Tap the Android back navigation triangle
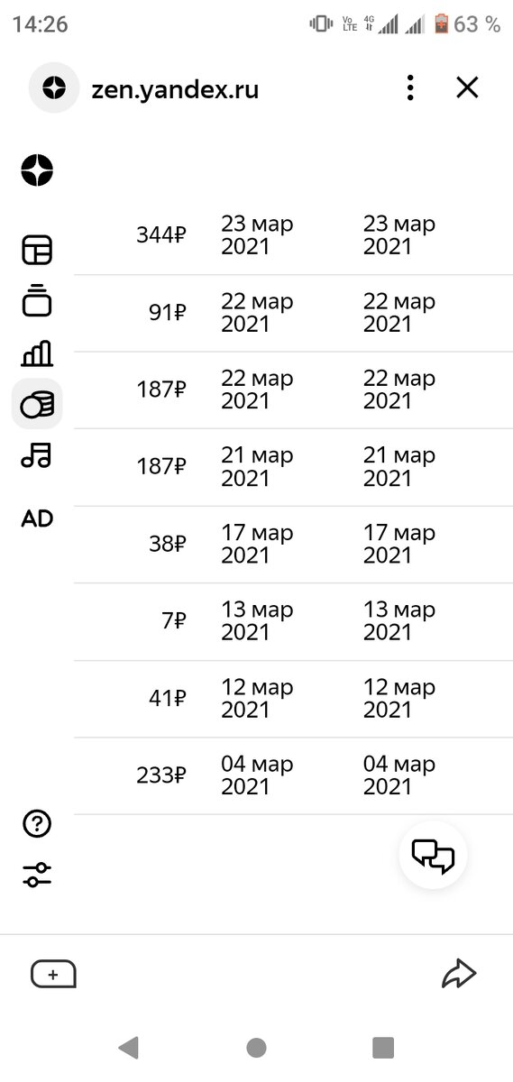The width and height of the screenshot is (513, 1082). [129, 1047]
